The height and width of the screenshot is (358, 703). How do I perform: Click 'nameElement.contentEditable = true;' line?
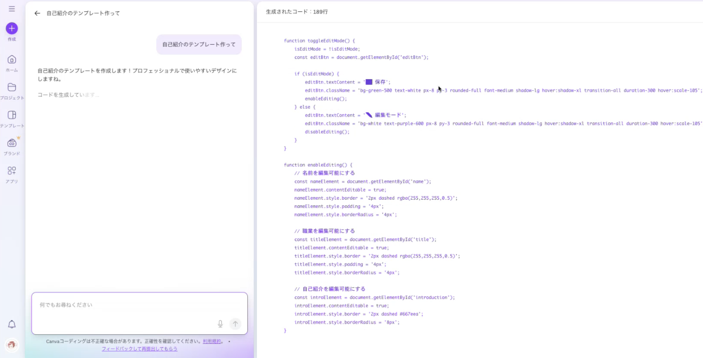(340, 190)
